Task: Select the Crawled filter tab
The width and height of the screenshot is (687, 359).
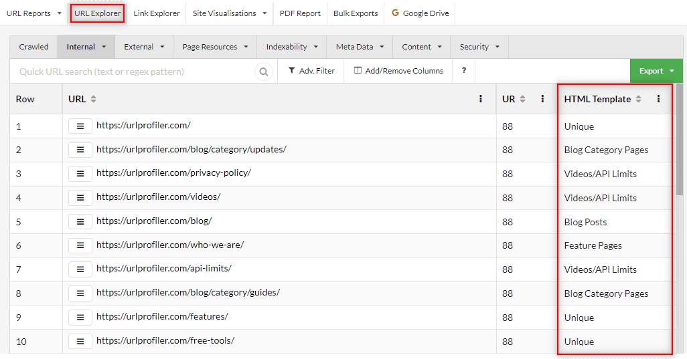Action: pyautogui.click(x=33, y=47)
